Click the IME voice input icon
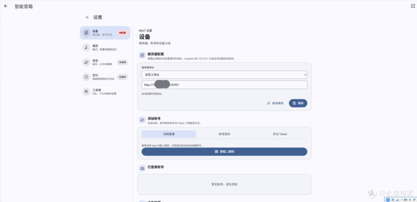417x202 pixels. (x=410, y=200)
